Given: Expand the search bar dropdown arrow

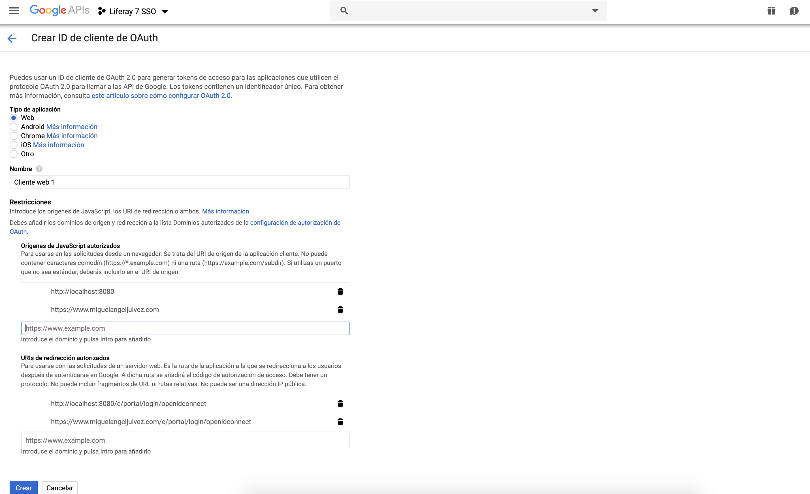Looking at the screenshot, I should click(x=595, y=10).
